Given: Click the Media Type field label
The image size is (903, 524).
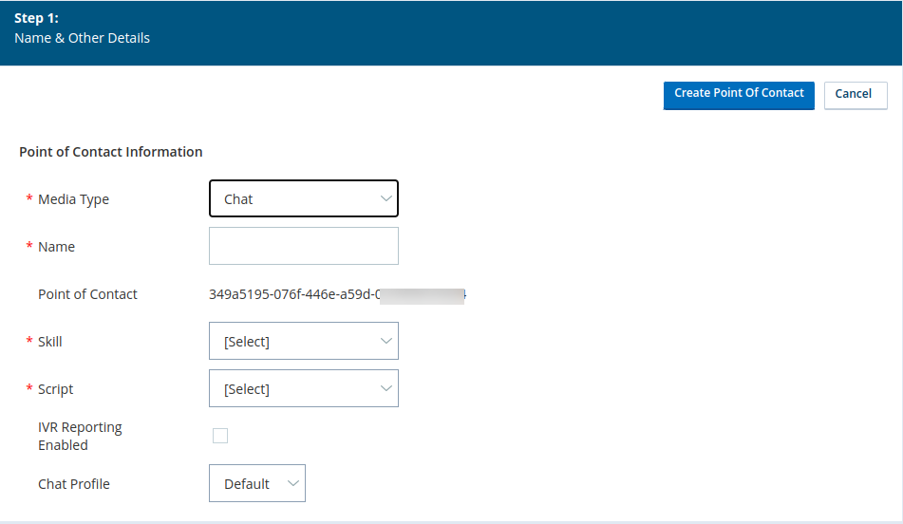Looking at the screenshot, I should 73,199.
